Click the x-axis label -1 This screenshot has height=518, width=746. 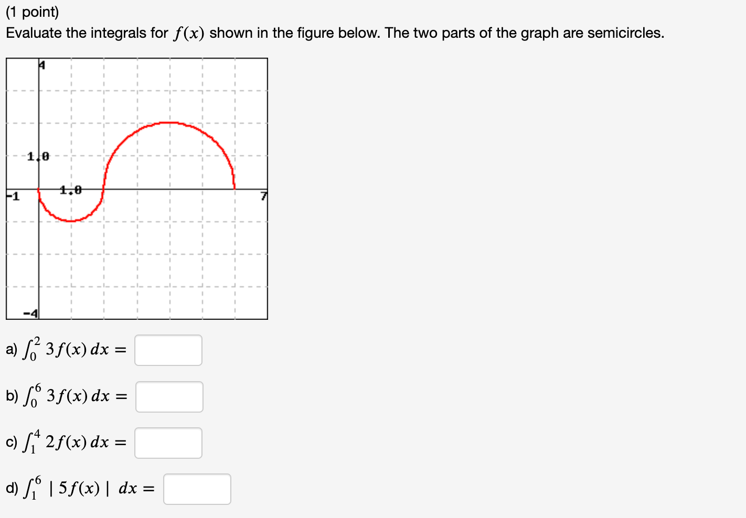pyautogui.click(x=12, y=196)
